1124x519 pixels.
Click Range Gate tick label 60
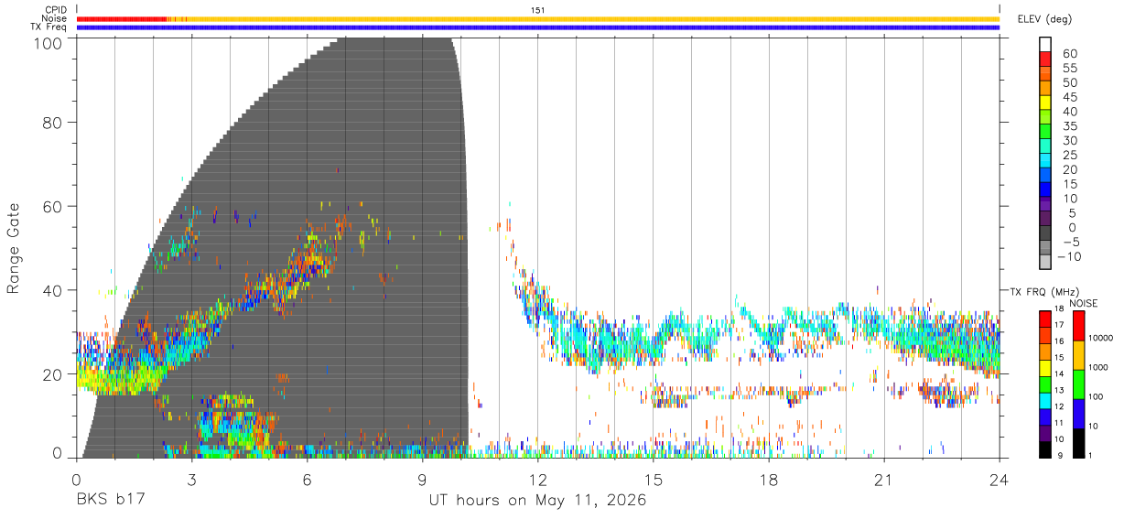tap(52, 206)
